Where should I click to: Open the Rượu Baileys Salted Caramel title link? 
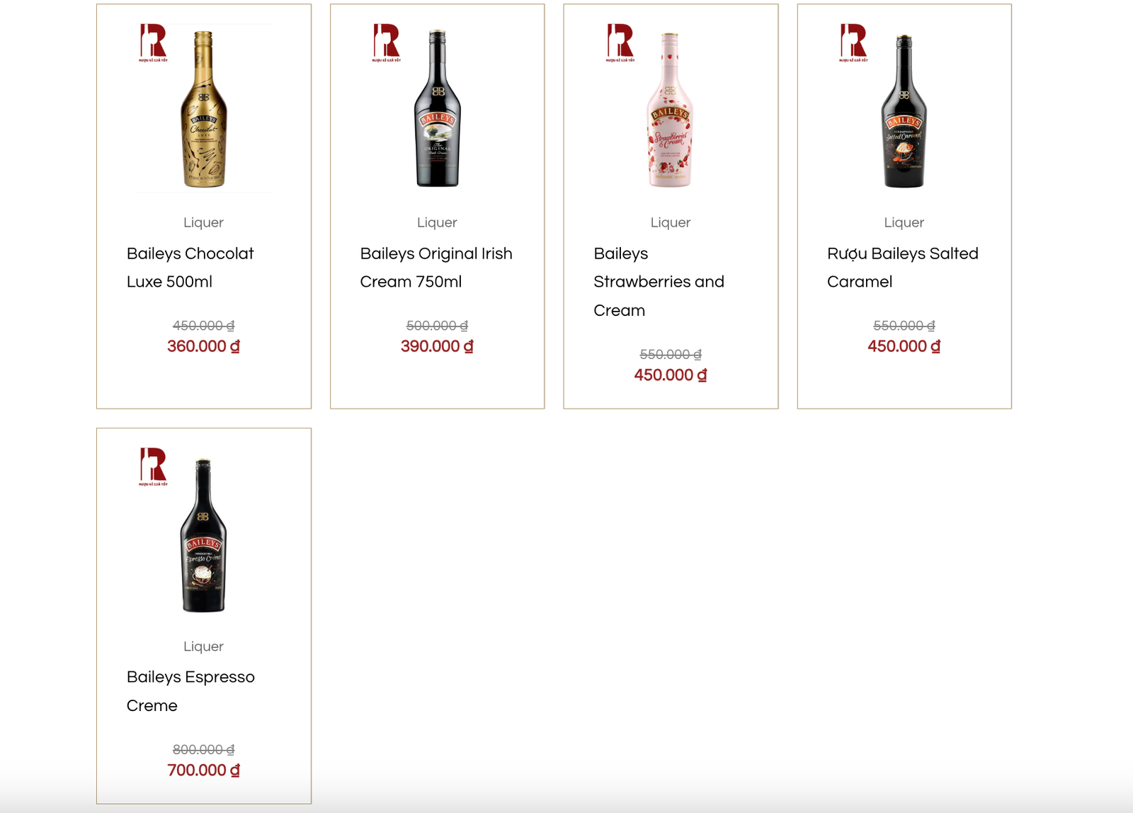click(903, 268)
